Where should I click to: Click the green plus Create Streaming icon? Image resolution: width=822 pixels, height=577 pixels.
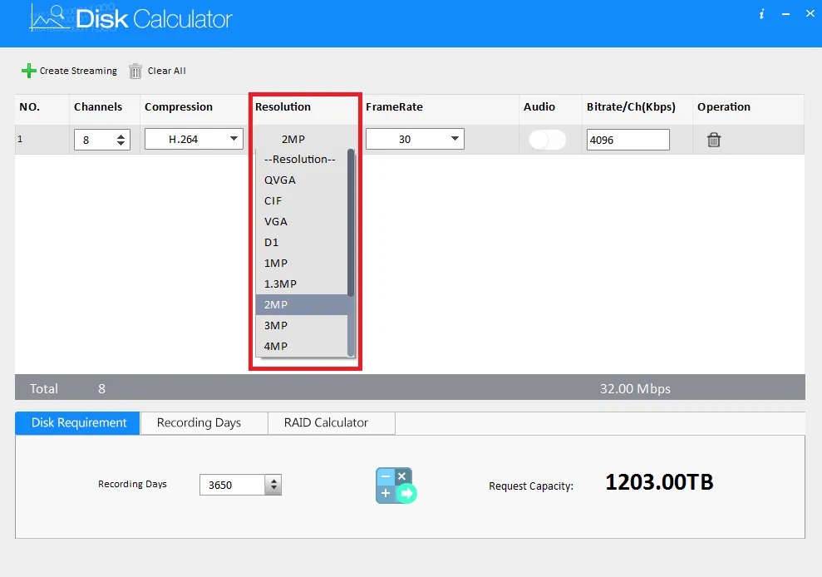(29, 71)
